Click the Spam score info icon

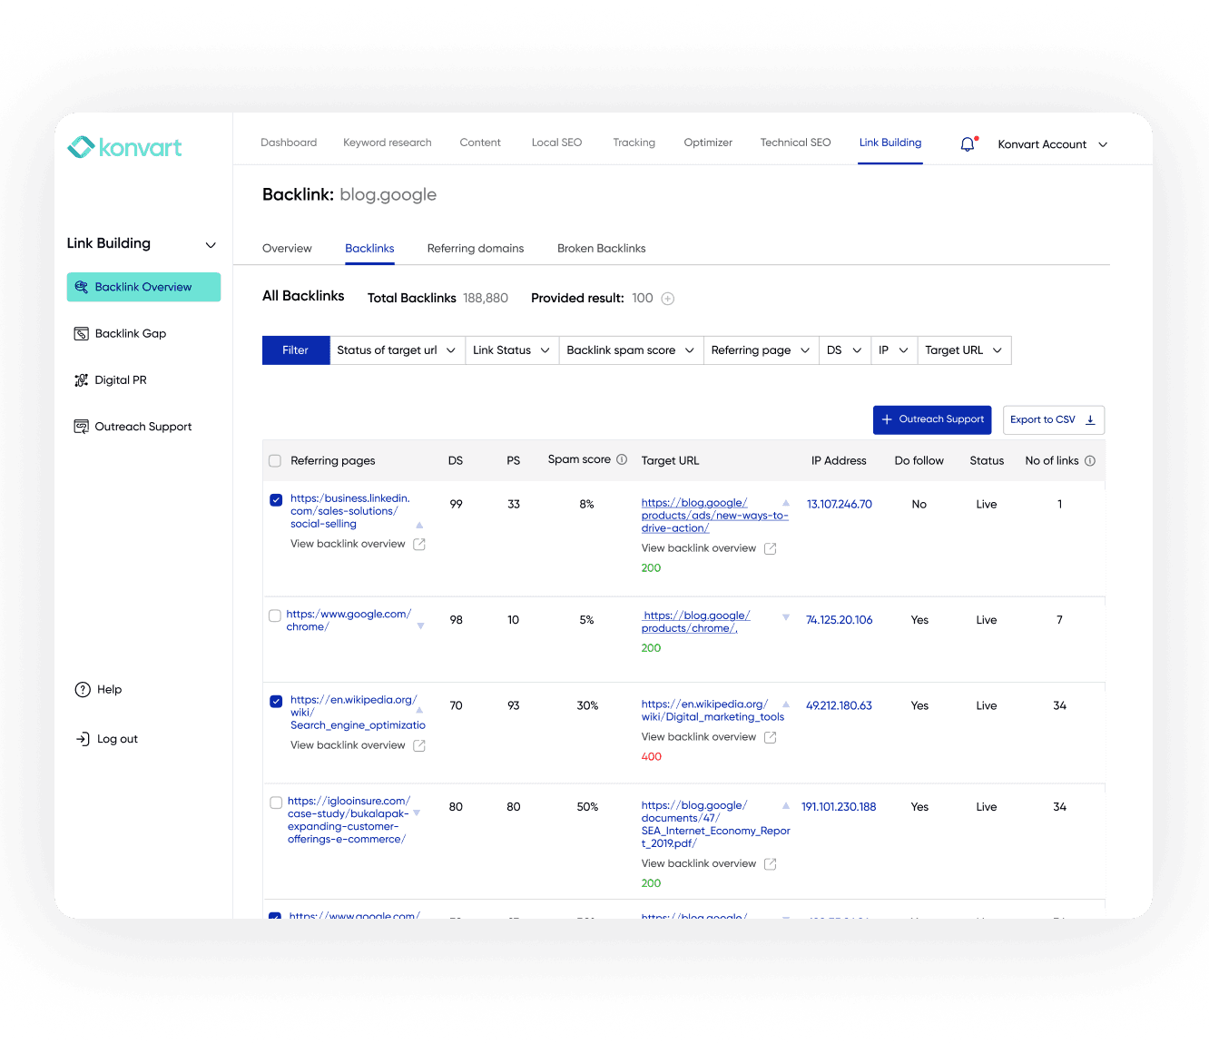tap(623, 458)
